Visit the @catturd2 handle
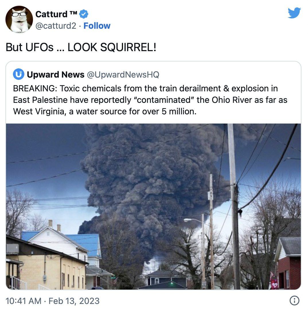 [x=56, y=26]
